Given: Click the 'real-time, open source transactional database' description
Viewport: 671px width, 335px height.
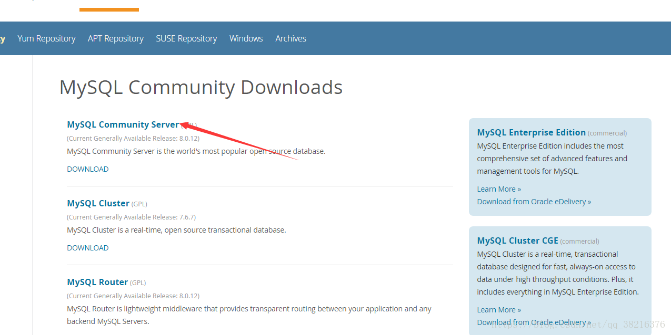Looking at the screenshot, I should click(176, 230).
